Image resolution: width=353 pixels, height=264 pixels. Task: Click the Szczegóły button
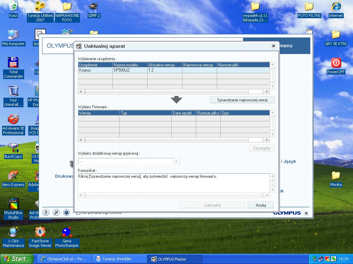262,148
